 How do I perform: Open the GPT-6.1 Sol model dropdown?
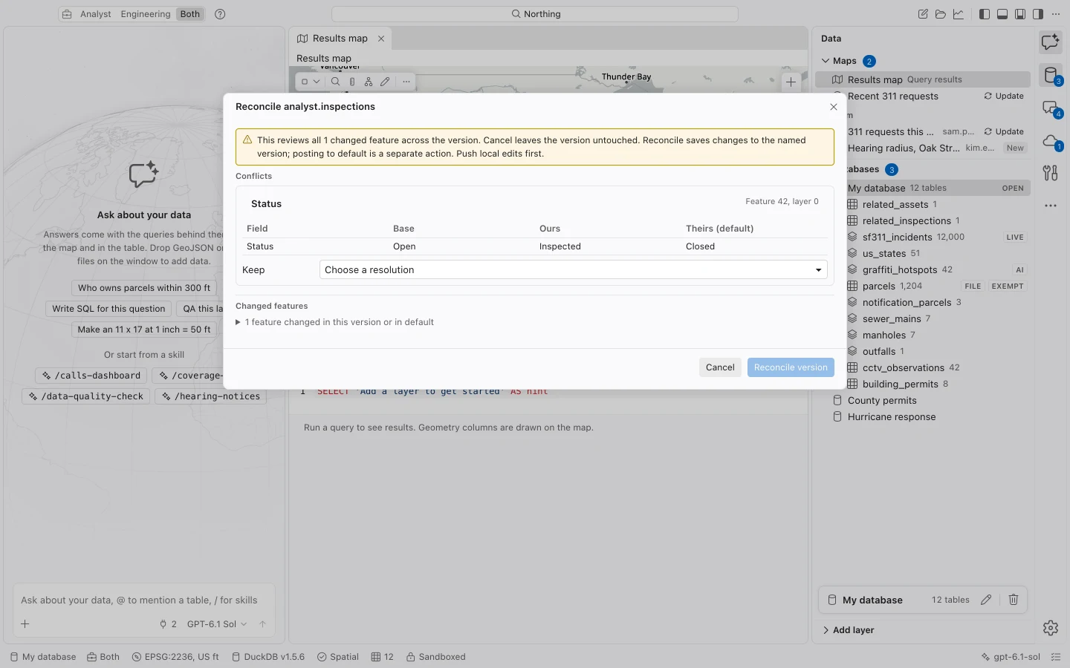217,624
